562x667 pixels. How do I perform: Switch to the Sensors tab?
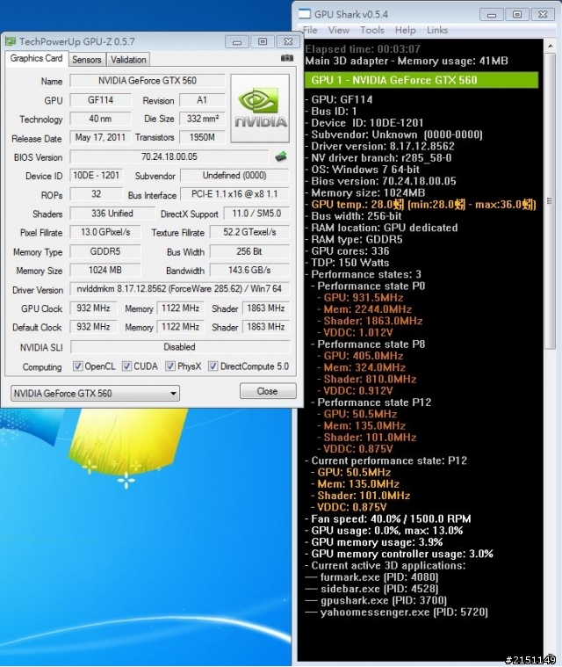pos(87,60)
